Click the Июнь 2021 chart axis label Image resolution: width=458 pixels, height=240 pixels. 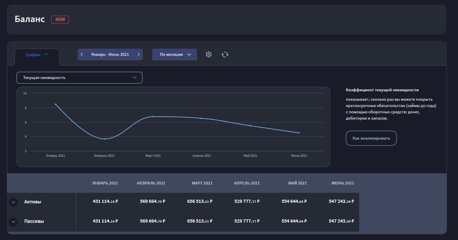299,156
